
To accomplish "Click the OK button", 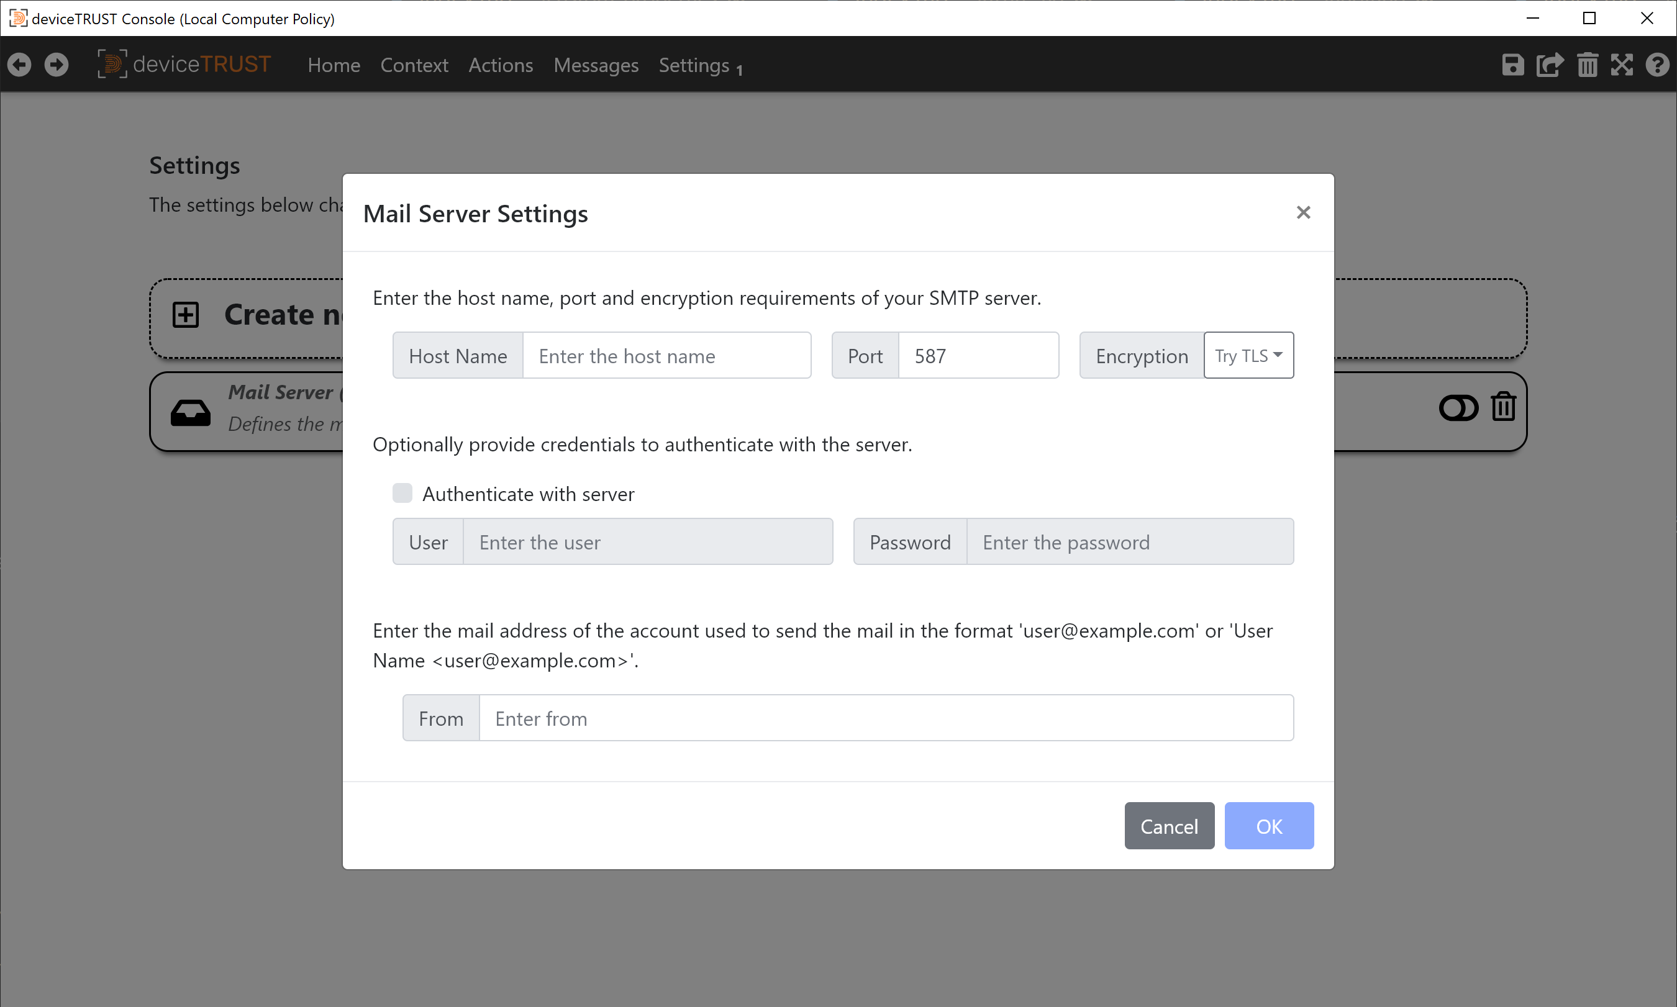I will [1268, 826].
